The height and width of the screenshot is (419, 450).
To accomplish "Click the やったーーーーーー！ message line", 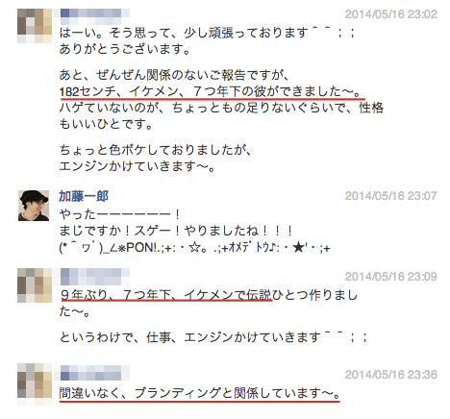I will pyautogui.click(x=120, y=214).
